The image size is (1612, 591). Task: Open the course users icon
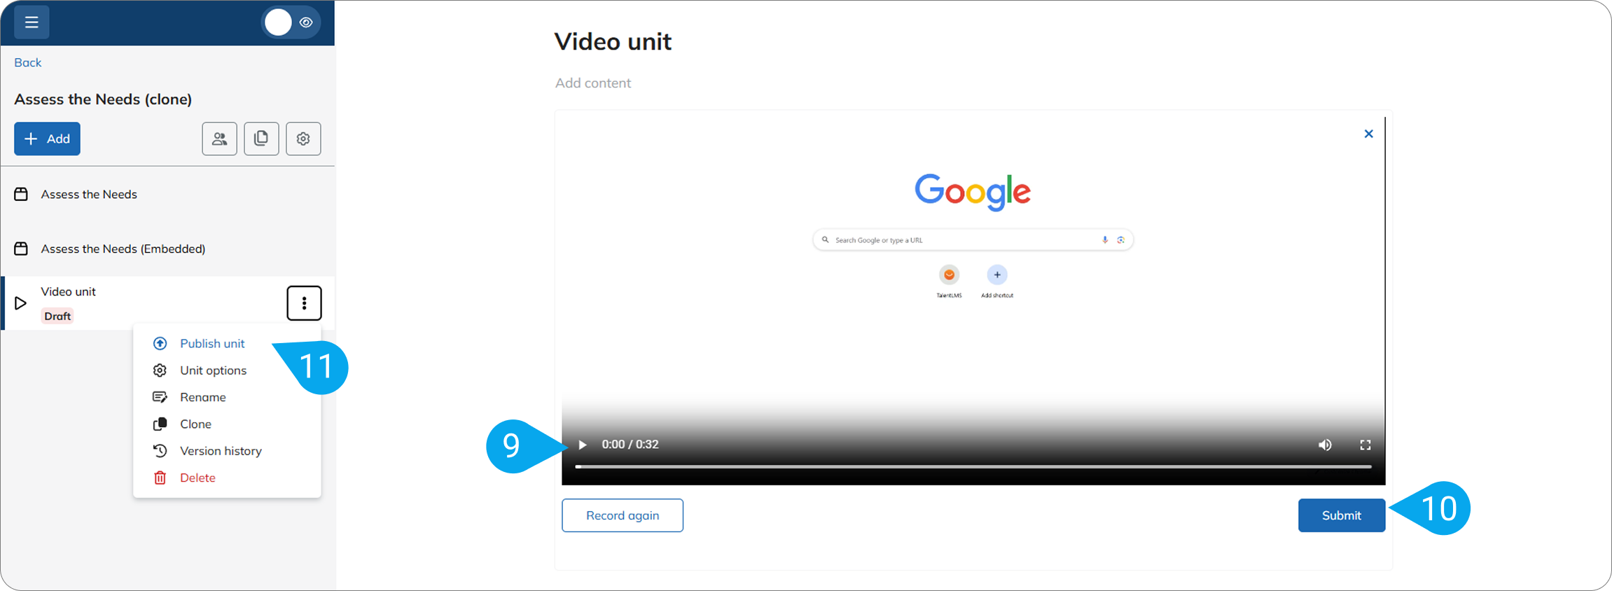pos(220,139)
